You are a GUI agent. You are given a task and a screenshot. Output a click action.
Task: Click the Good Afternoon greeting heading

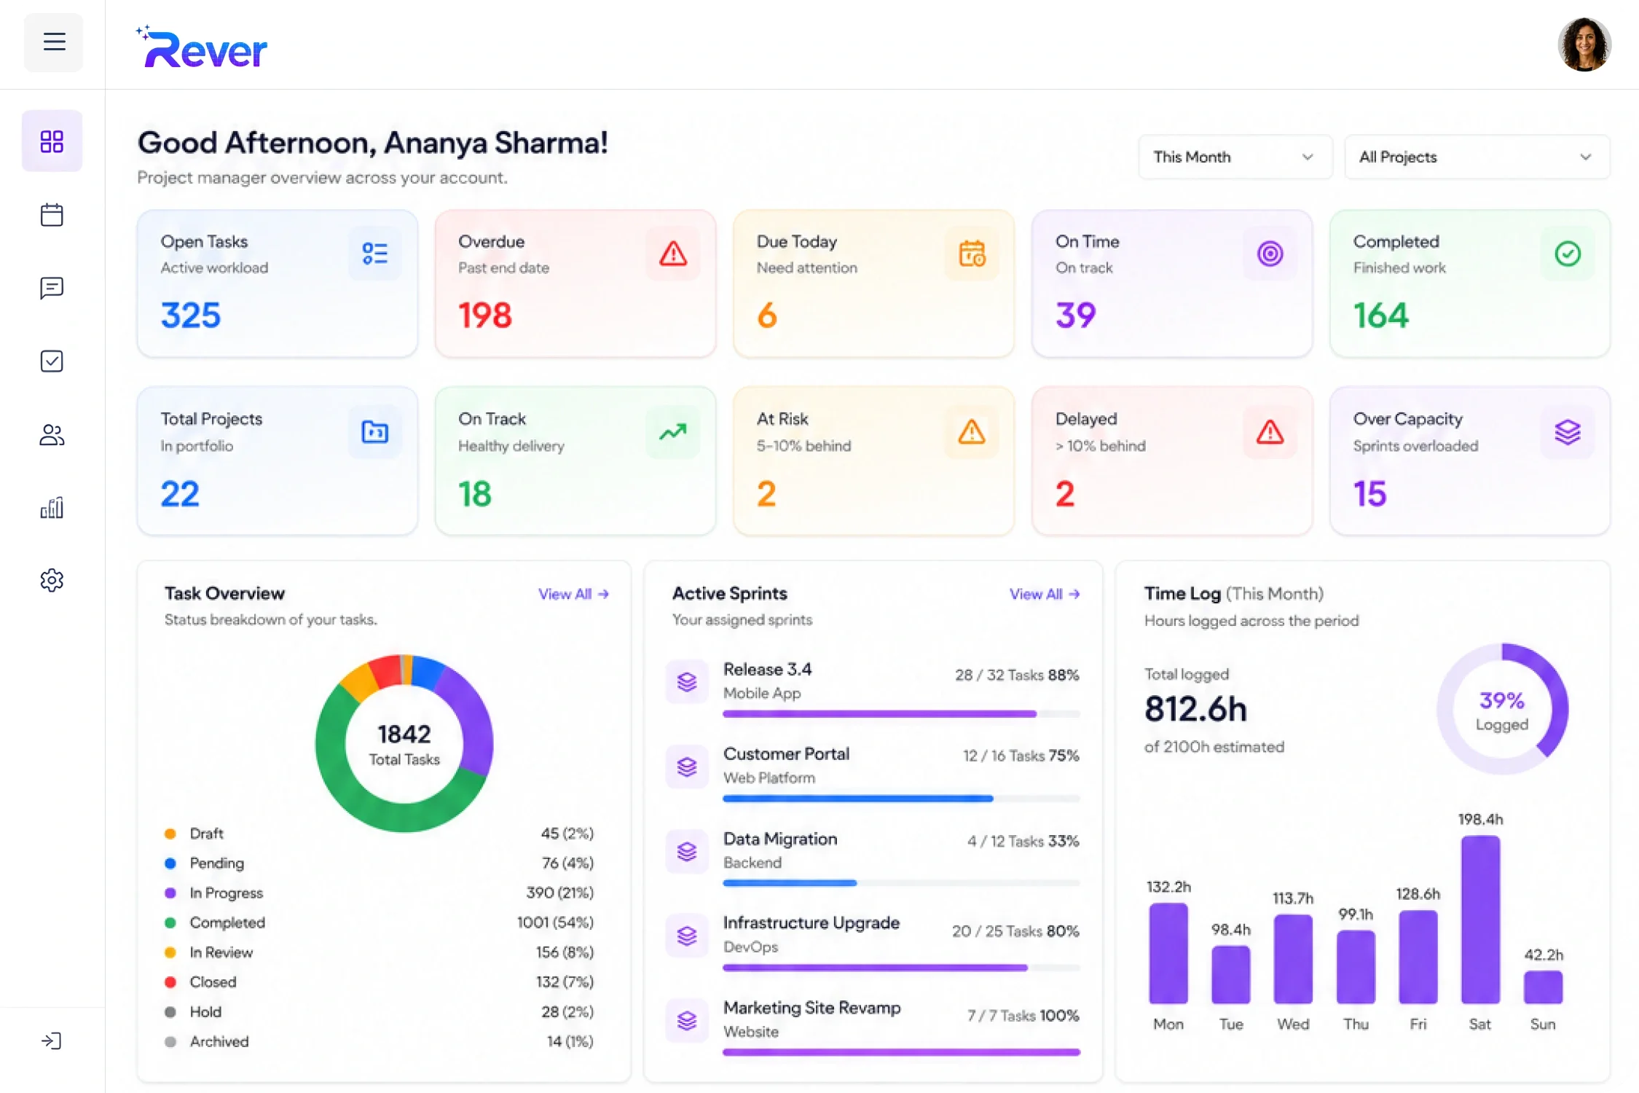(x=372, y=143)
